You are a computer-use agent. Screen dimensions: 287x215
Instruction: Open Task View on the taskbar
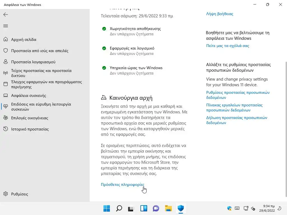tap(131, 208)
